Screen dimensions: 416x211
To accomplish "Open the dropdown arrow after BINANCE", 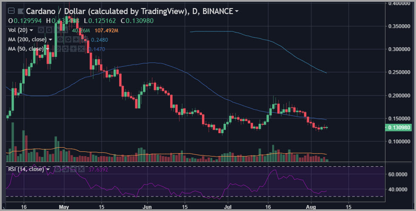I will [x=236, y=11].
